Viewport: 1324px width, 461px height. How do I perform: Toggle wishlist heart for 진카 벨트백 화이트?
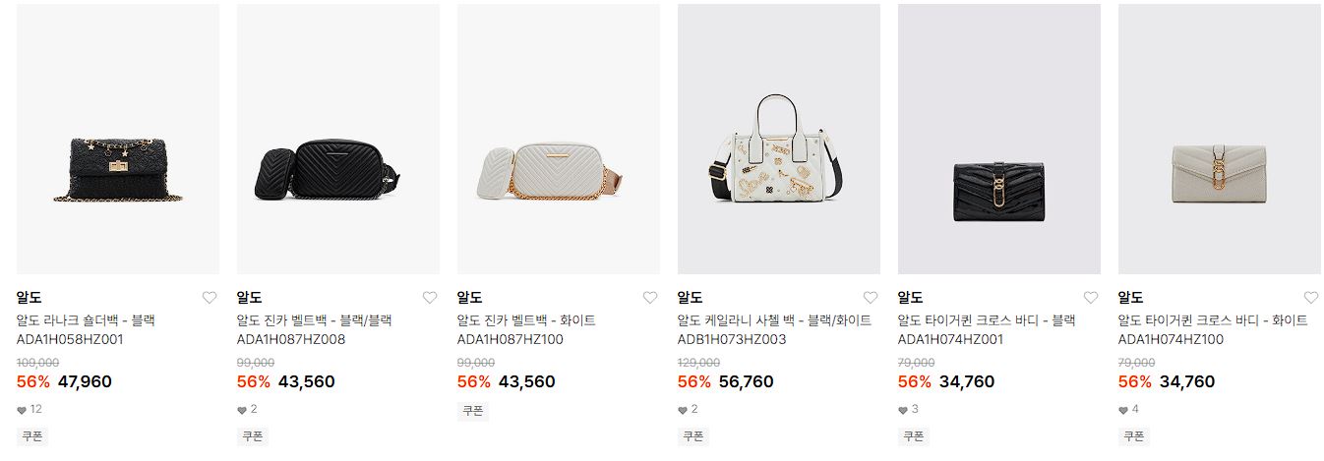[650, 298]
